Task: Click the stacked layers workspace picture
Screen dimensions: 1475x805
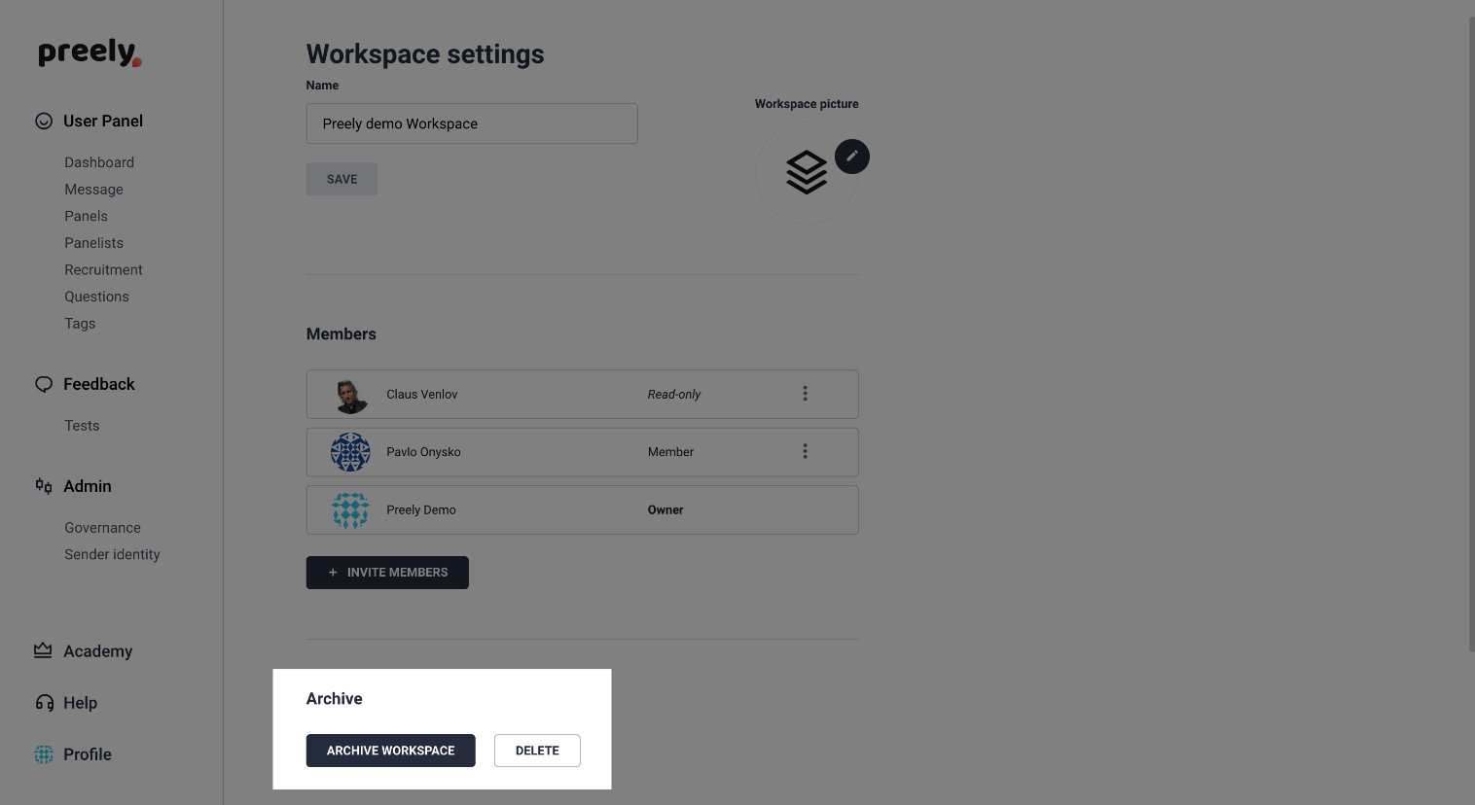Action: [x=807, y=173]
